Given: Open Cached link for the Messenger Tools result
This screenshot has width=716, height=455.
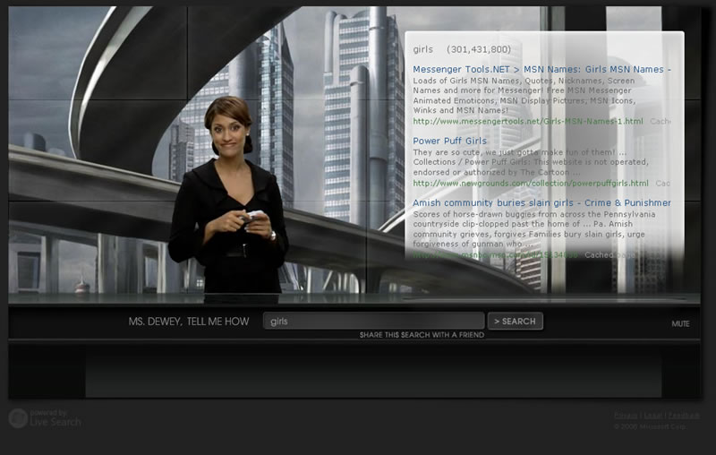Looking at the screenshot, I should click(661, 121).
